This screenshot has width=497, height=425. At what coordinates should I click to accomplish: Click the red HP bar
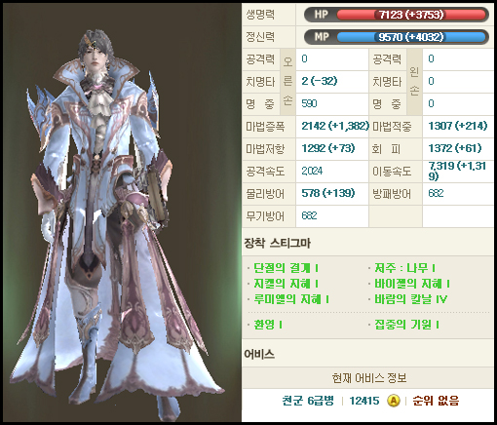411,15
